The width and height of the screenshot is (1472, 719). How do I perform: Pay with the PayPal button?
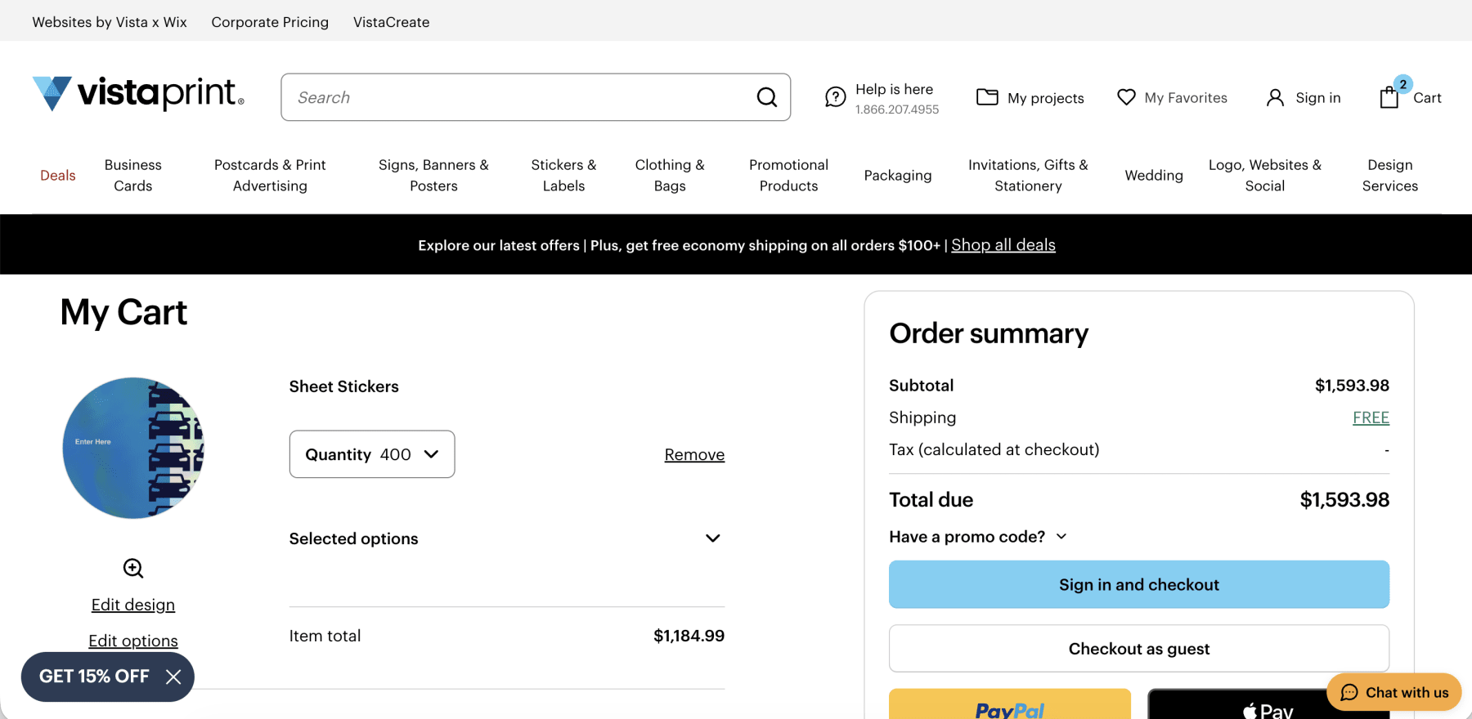coord(1010,704)
